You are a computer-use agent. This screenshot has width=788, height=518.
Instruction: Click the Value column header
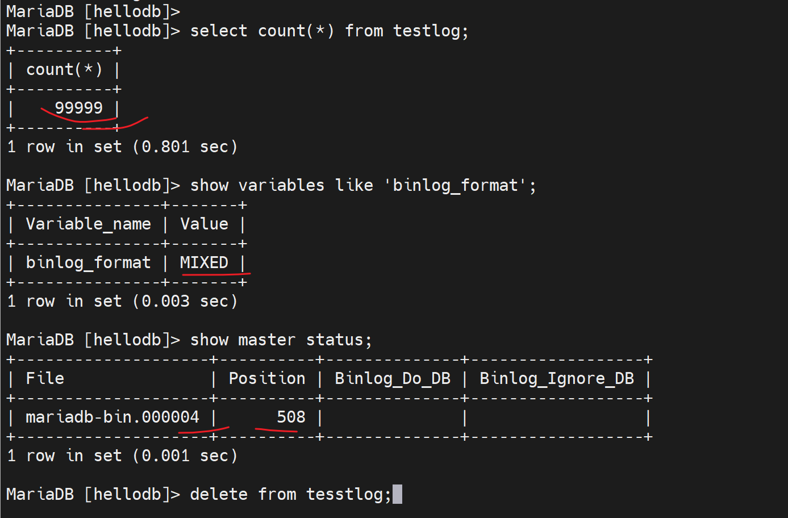point(204,224)
